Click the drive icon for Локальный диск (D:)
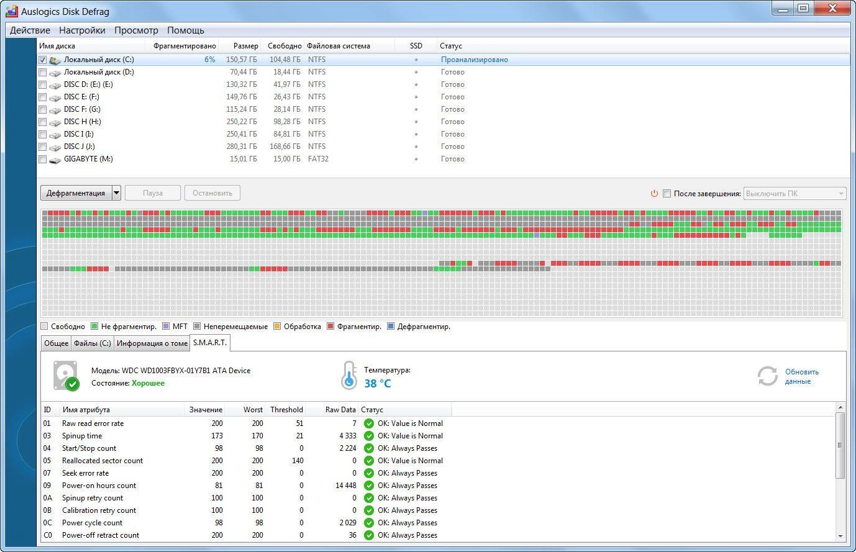Screen dimensions: 856x552 tap(55, 73)
